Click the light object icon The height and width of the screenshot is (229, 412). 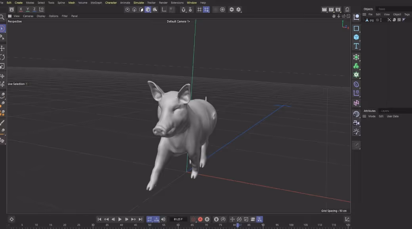click(x=356, y=132)
